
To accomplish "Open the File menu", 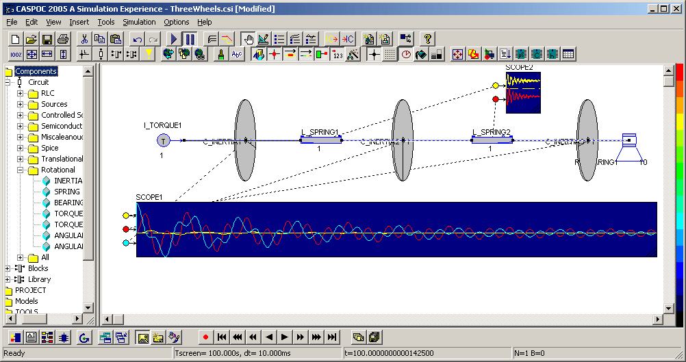I will [x=12, y=22].
